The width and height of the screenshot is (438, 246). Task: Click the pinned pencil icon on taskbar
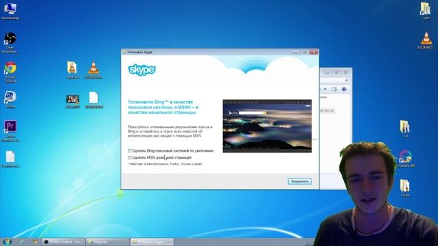[21, 242]
